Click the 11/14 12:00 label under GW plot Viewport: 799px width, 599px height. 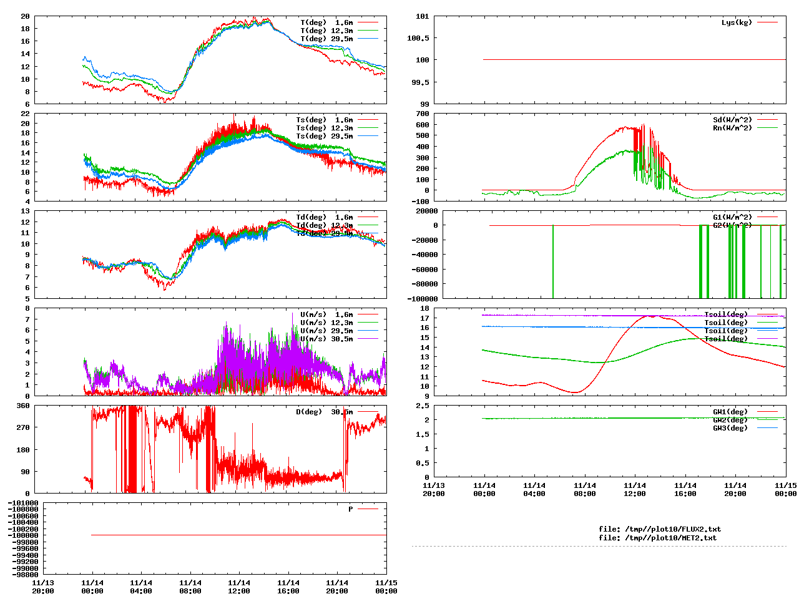point(635,490)
